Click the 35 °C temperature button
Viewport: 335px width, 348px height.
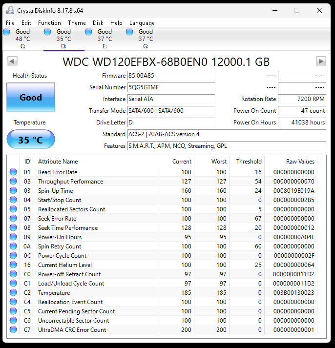point(31,140)
